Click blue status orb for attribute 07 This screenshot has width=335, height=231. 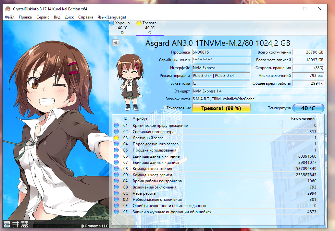116,163
